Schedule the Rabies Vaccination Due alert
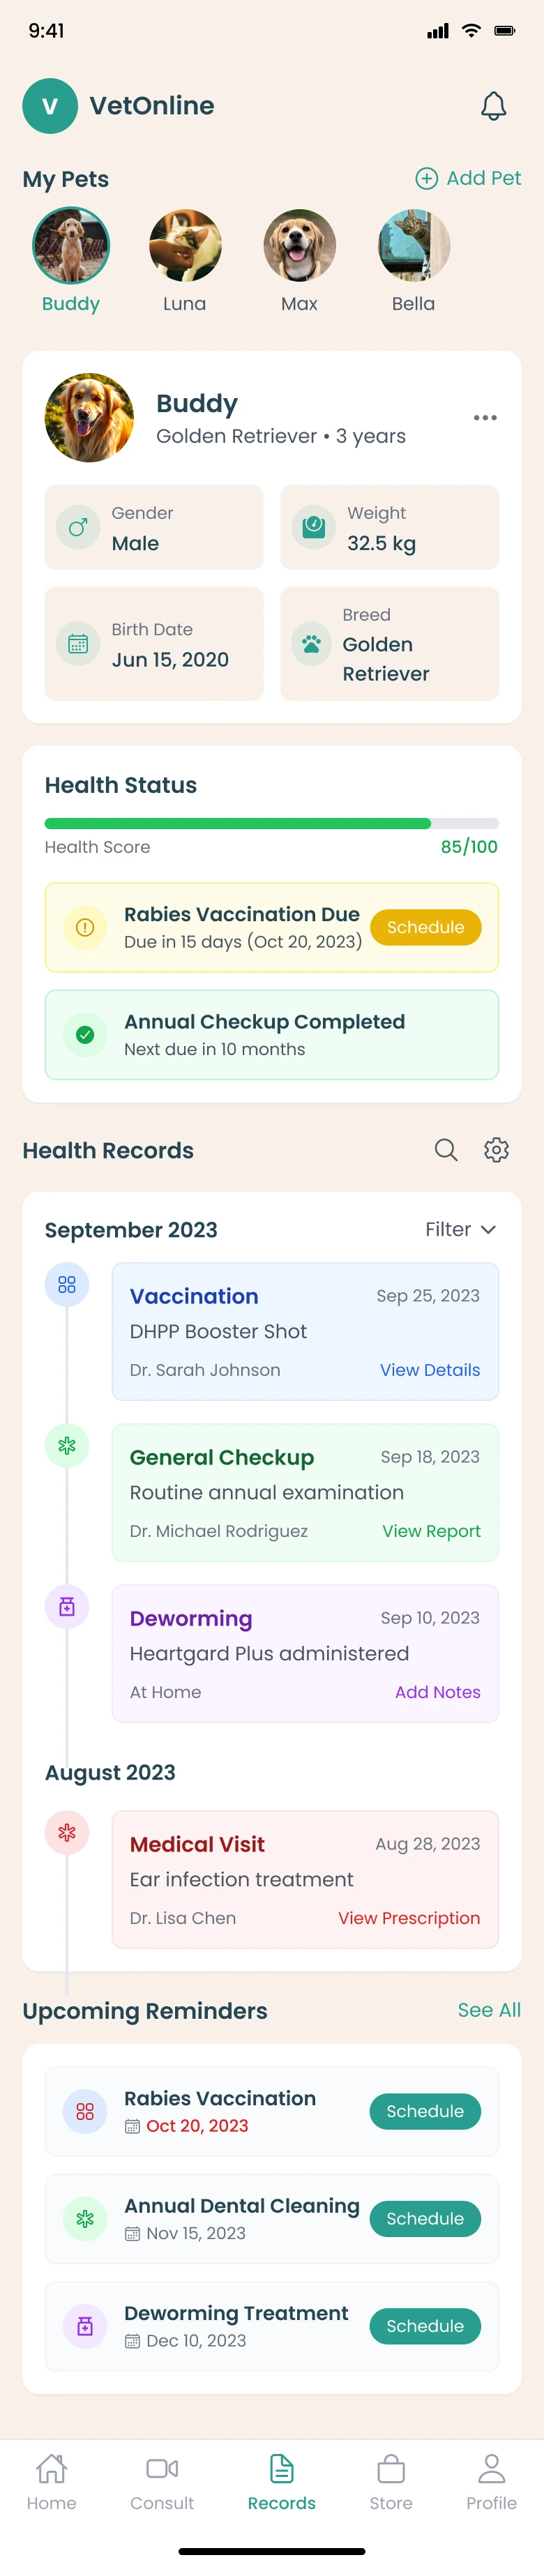544x2576 pixels. tap(425, 927)
